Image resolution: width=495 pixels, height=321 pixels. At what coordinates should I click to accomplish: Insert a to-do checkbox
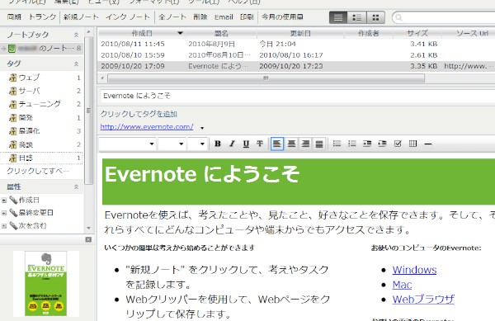coord(398,144)
